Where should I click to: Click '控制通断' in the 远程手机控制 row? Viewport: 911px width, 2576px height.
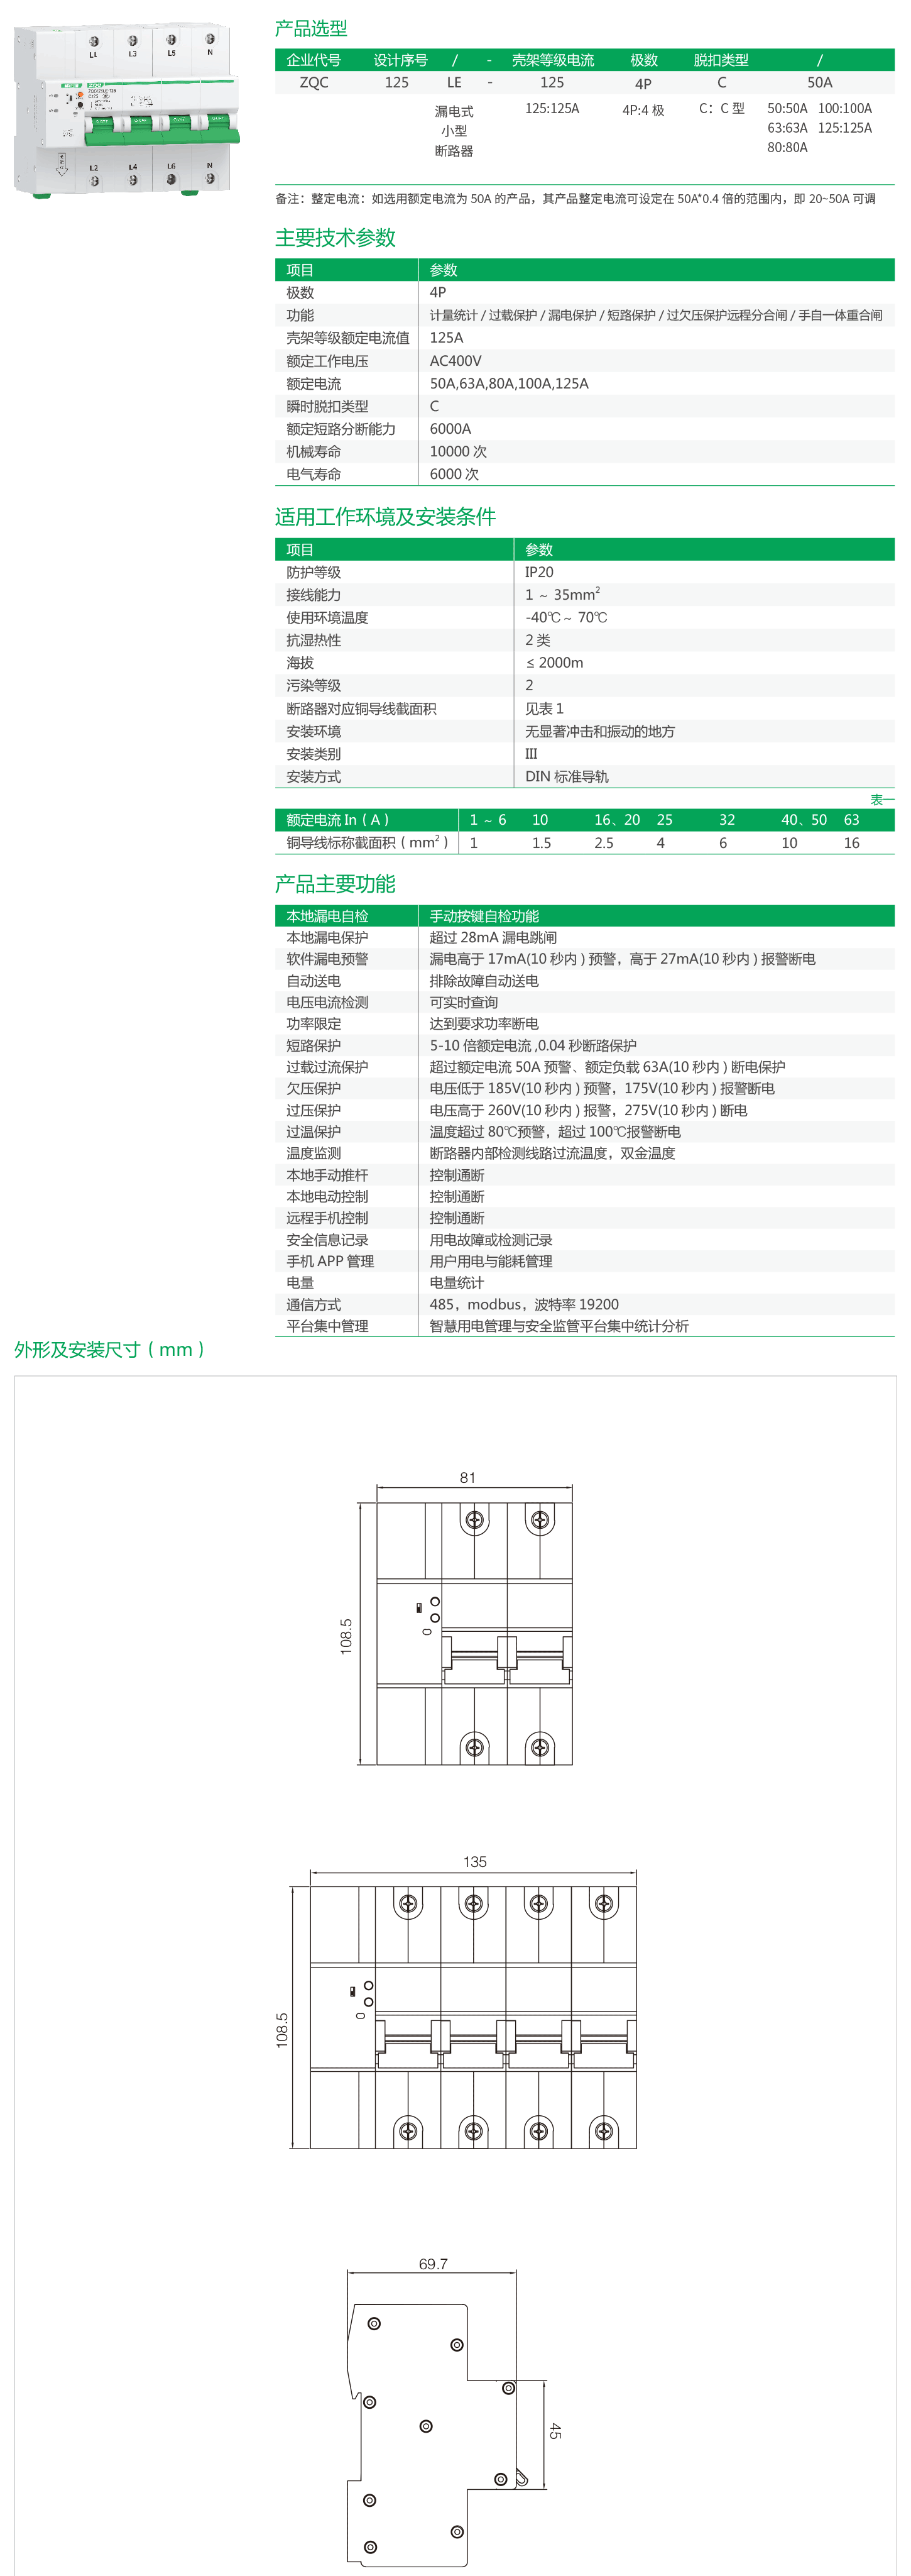457,1218
